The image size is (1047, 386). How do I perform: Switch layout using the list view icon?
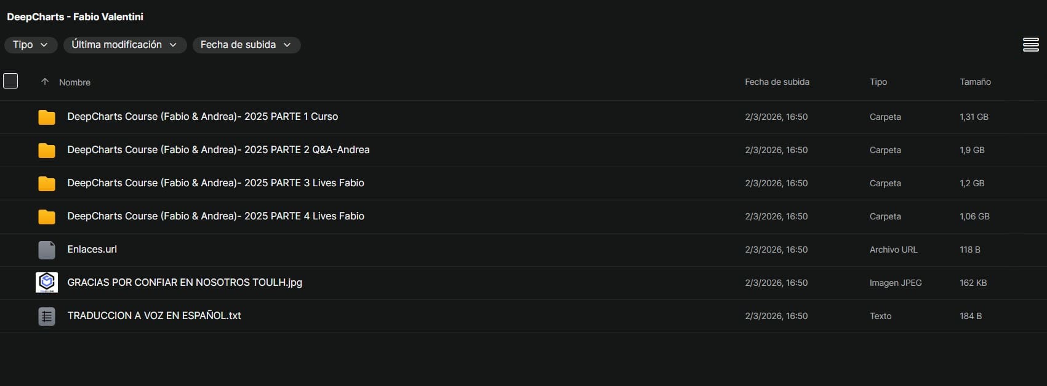click(x=1030, y=45)
